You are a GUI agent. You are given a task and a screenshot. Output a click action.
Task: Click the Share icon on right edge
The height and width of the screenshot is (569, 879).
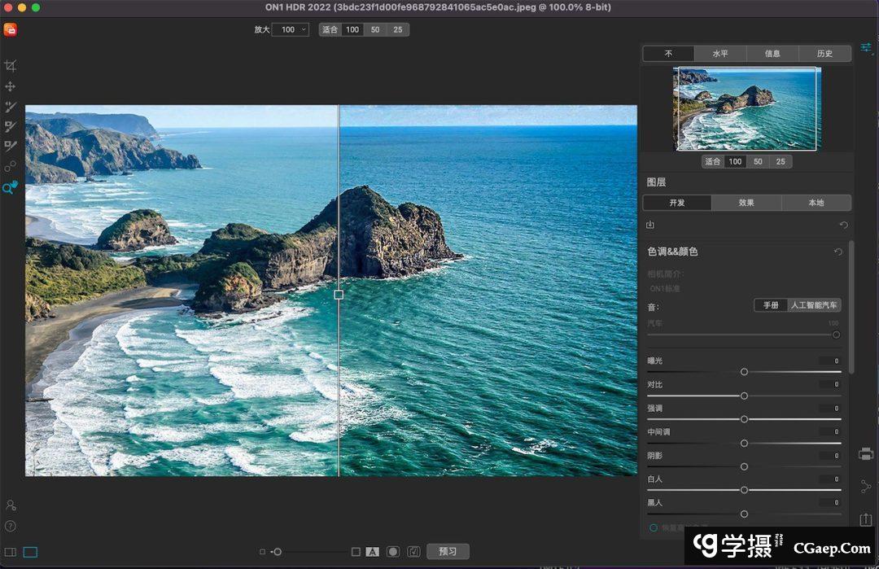click(x=866, y=487)
